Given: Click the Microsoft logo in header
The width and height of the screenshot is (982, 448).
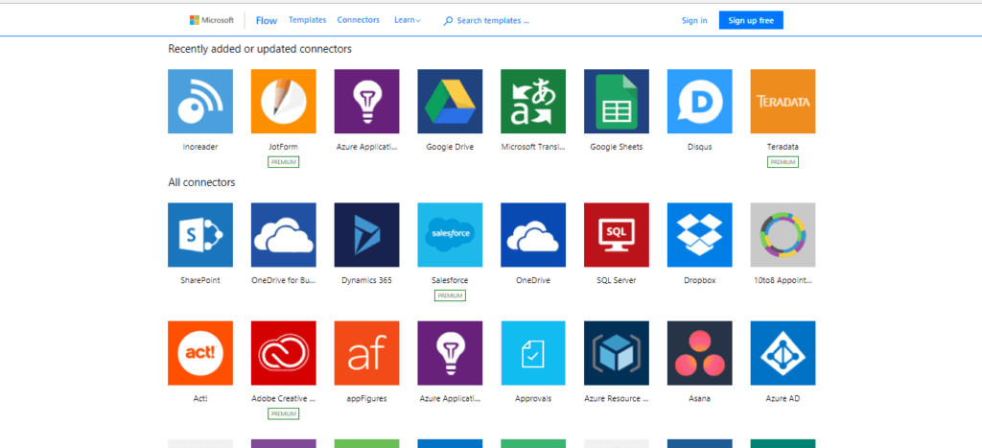Looking at the screenshot, I should (212, 20).
